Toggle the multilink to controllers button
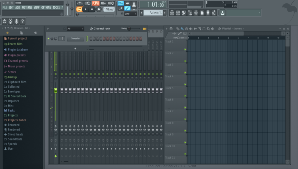Image resolution: width=298 pixels, height=169 pixels. [127, 8]
